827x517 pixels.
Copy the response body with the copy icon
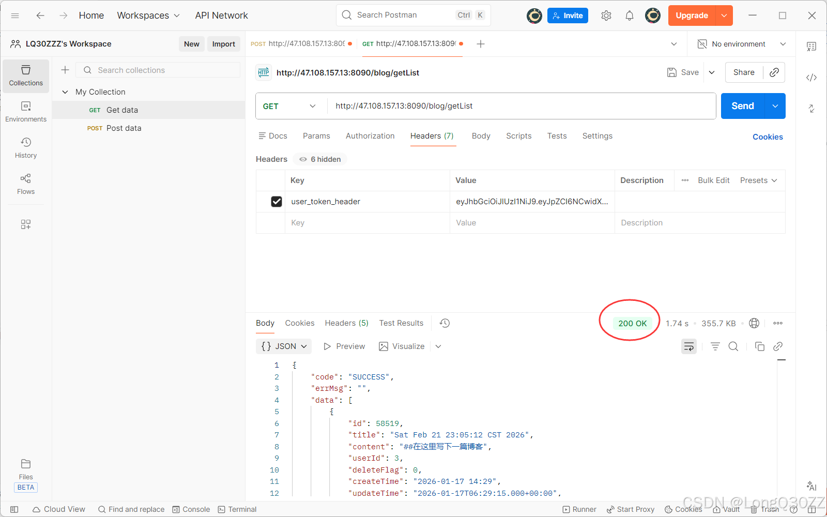click(760, 346)
